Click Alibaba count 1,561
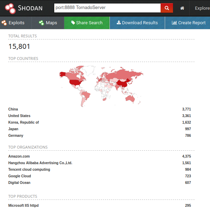 [x=187, y=163]
